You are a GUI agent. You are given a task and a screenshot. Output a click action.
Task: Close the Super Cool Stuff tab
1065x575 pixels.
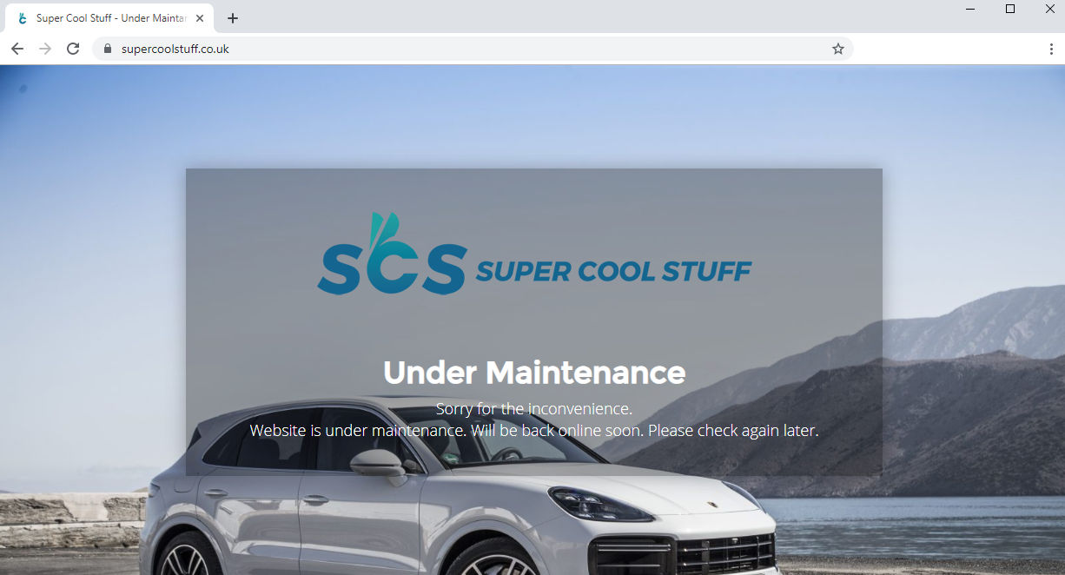point(200,18)
